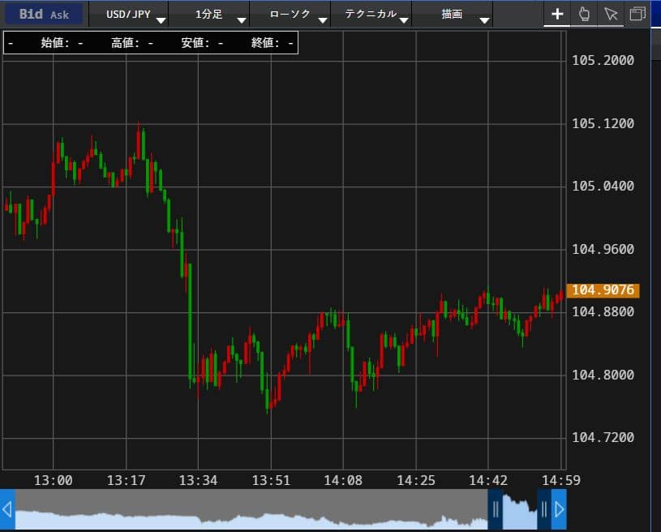
Task: Click the 14:42 time axis label
Action: click(488, 480)
